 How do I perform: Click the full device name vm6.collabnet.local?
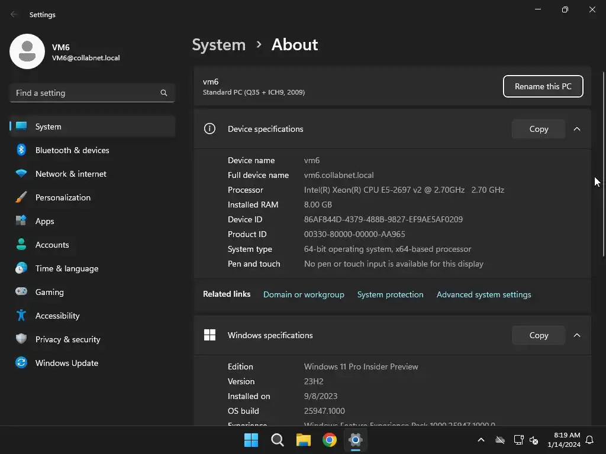pos(339,175)
